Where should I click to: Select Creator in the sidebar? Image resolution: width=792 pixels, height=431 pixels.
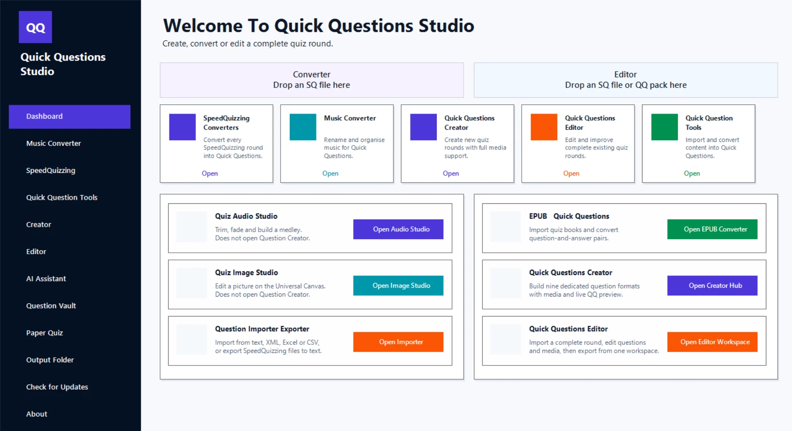click(x=69, y=225)
